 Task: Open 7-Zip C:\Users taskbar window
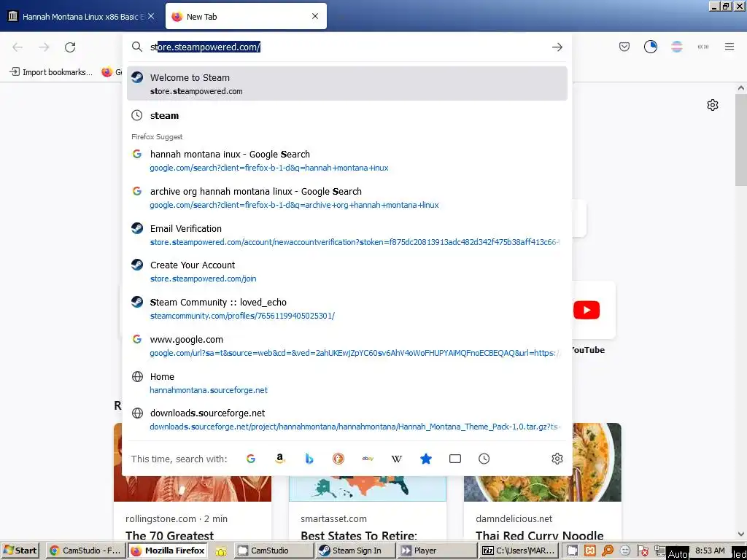point(518,551)
